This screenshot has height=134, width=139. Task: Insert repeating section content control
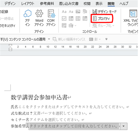64,26
